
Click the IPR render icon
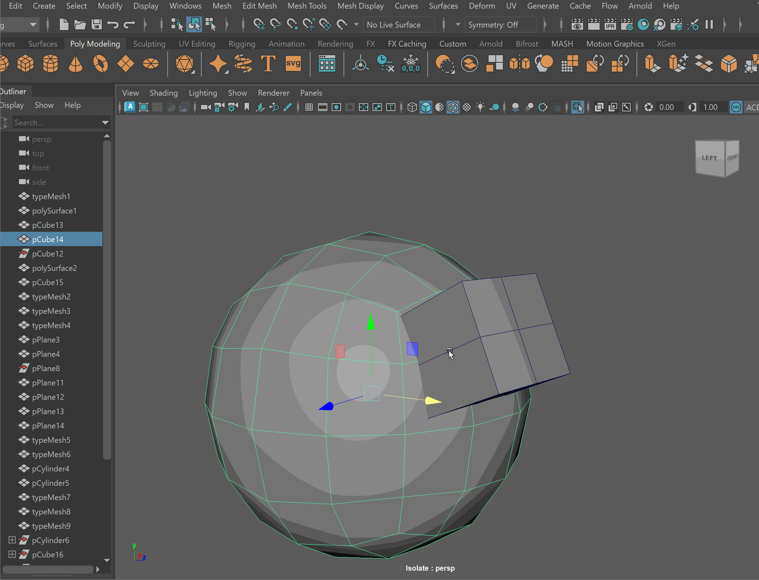pyautogui.click(x=610, y=25)
